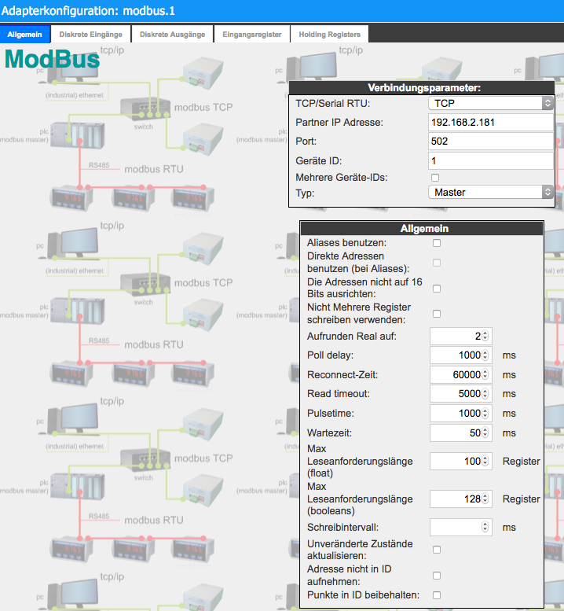Click the Partner IP Adresse field
Image resolution: width=564 pixels, height=611 pixels.
(490, 123)
